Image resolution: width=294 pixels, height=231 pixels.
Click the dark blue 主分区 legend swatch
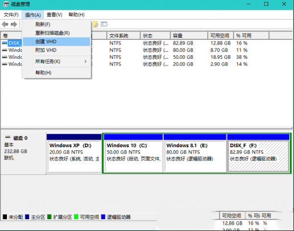(x=27, y=217)
